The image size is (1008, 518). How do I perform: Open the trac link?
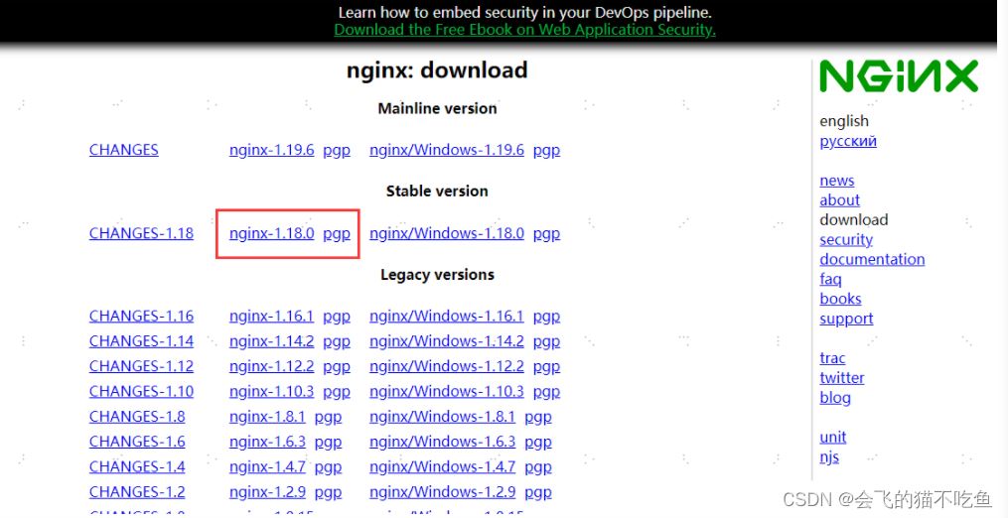[832, 358]
